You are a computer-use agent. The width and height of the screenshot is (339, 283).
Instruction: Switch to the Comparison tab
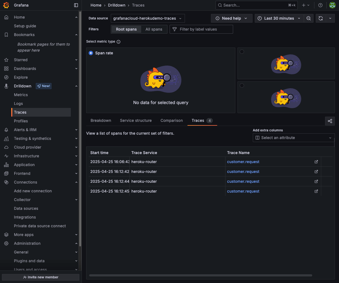(x=172, y=120)
